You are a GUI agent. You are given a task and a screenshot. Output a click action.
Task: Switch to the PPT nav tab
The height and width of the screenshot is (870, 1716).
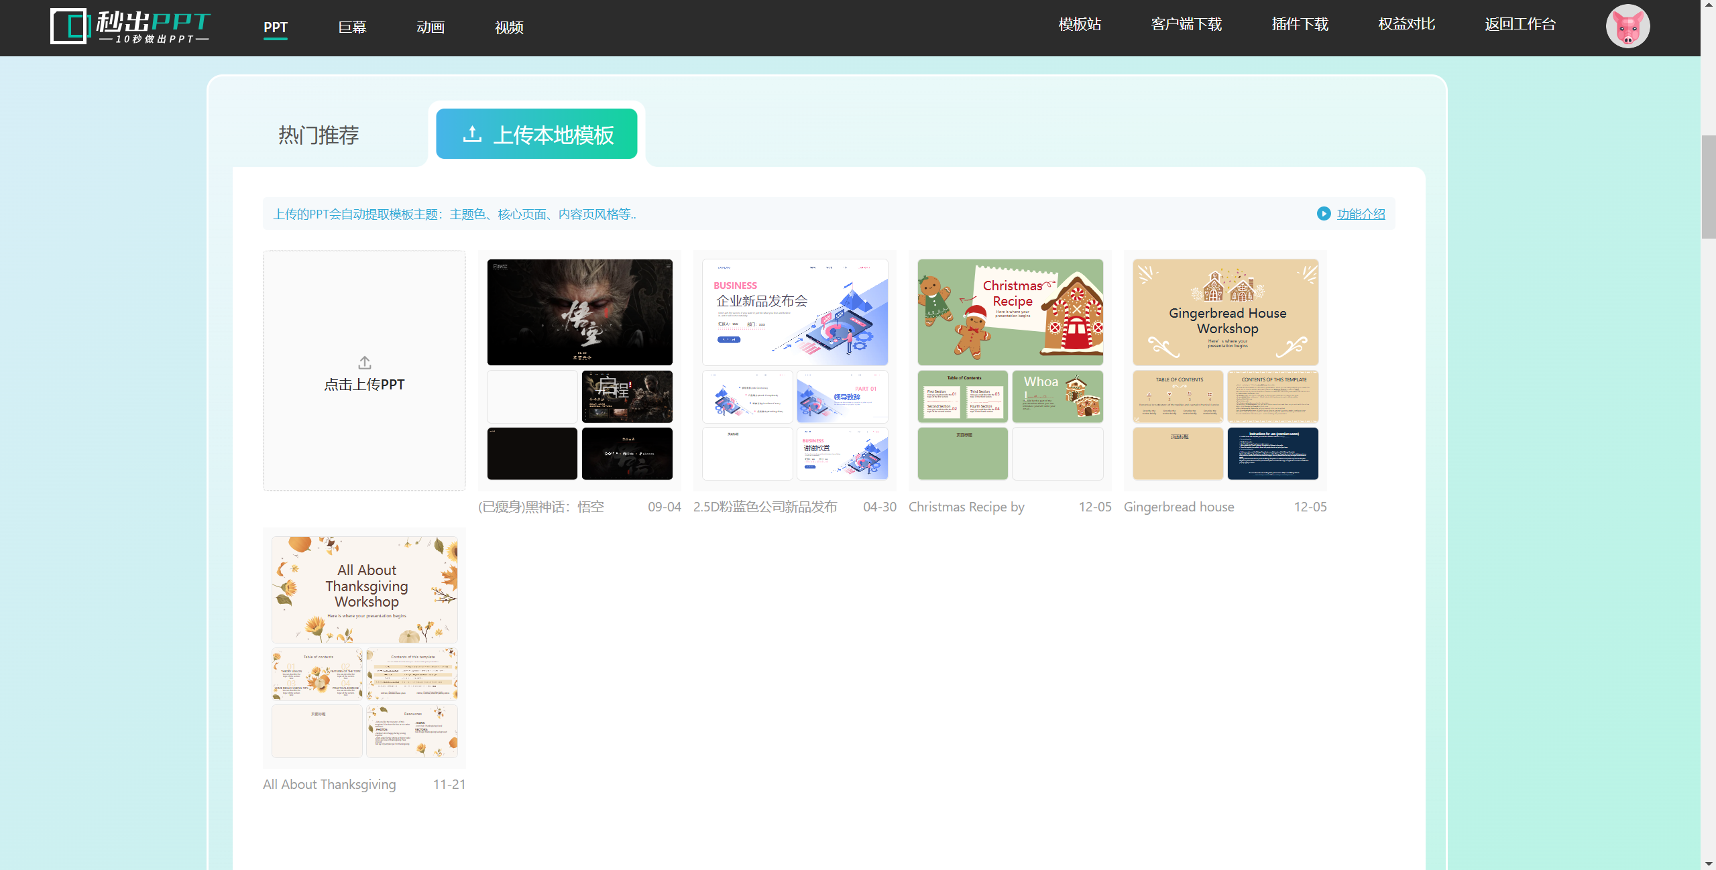(x=275, y=27)
